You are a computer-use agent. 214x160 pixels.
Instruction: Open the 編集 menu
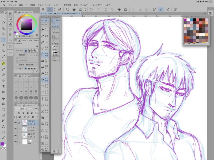coord(21,5)
